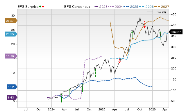Click the 100 label on price axis
This screenshot has width=186, height=111.
pos(174,90)
